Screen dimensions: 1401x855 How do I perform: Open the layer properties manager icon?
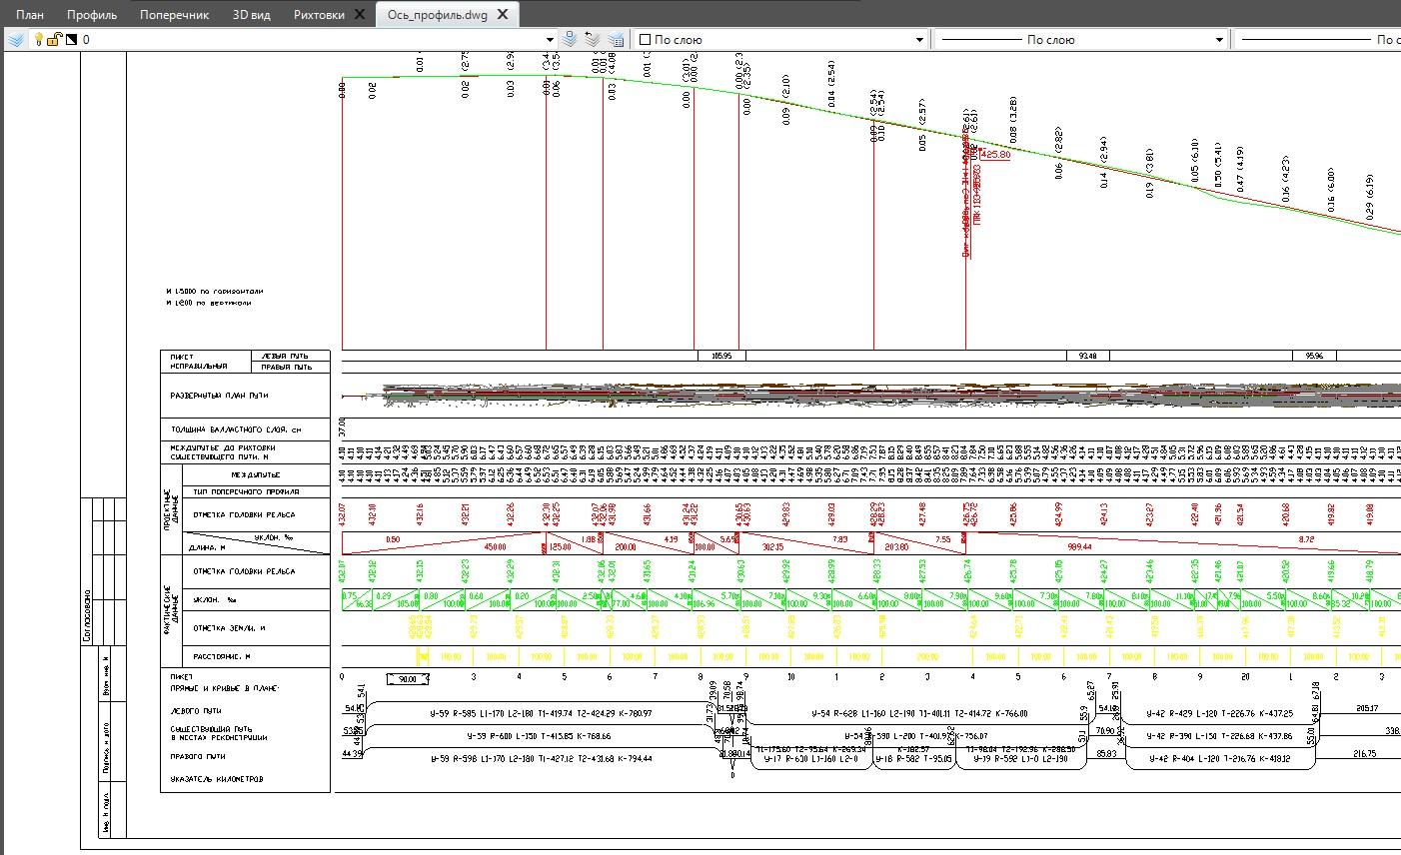pyautogui.click(x=16, y=40)
